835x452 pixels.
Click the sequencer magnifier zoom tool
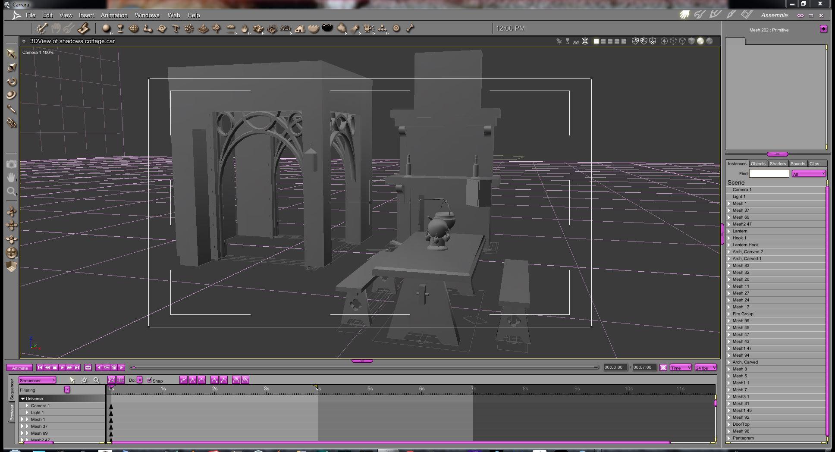click(97, 380)
